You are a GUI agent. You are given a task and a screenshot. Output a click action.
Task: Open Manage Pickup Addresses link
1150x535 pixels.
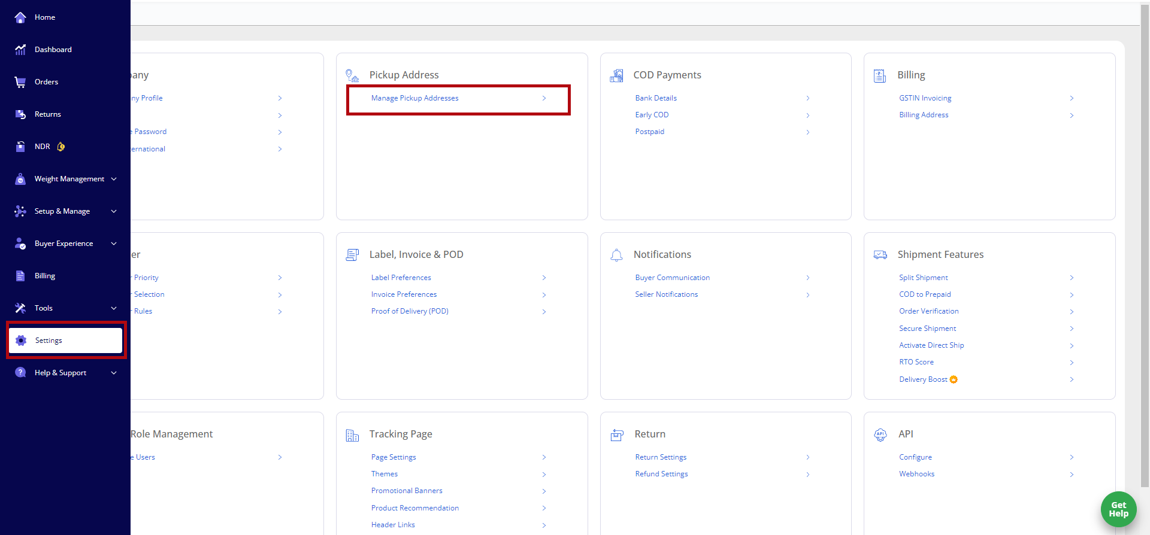(x=414, y=98)
